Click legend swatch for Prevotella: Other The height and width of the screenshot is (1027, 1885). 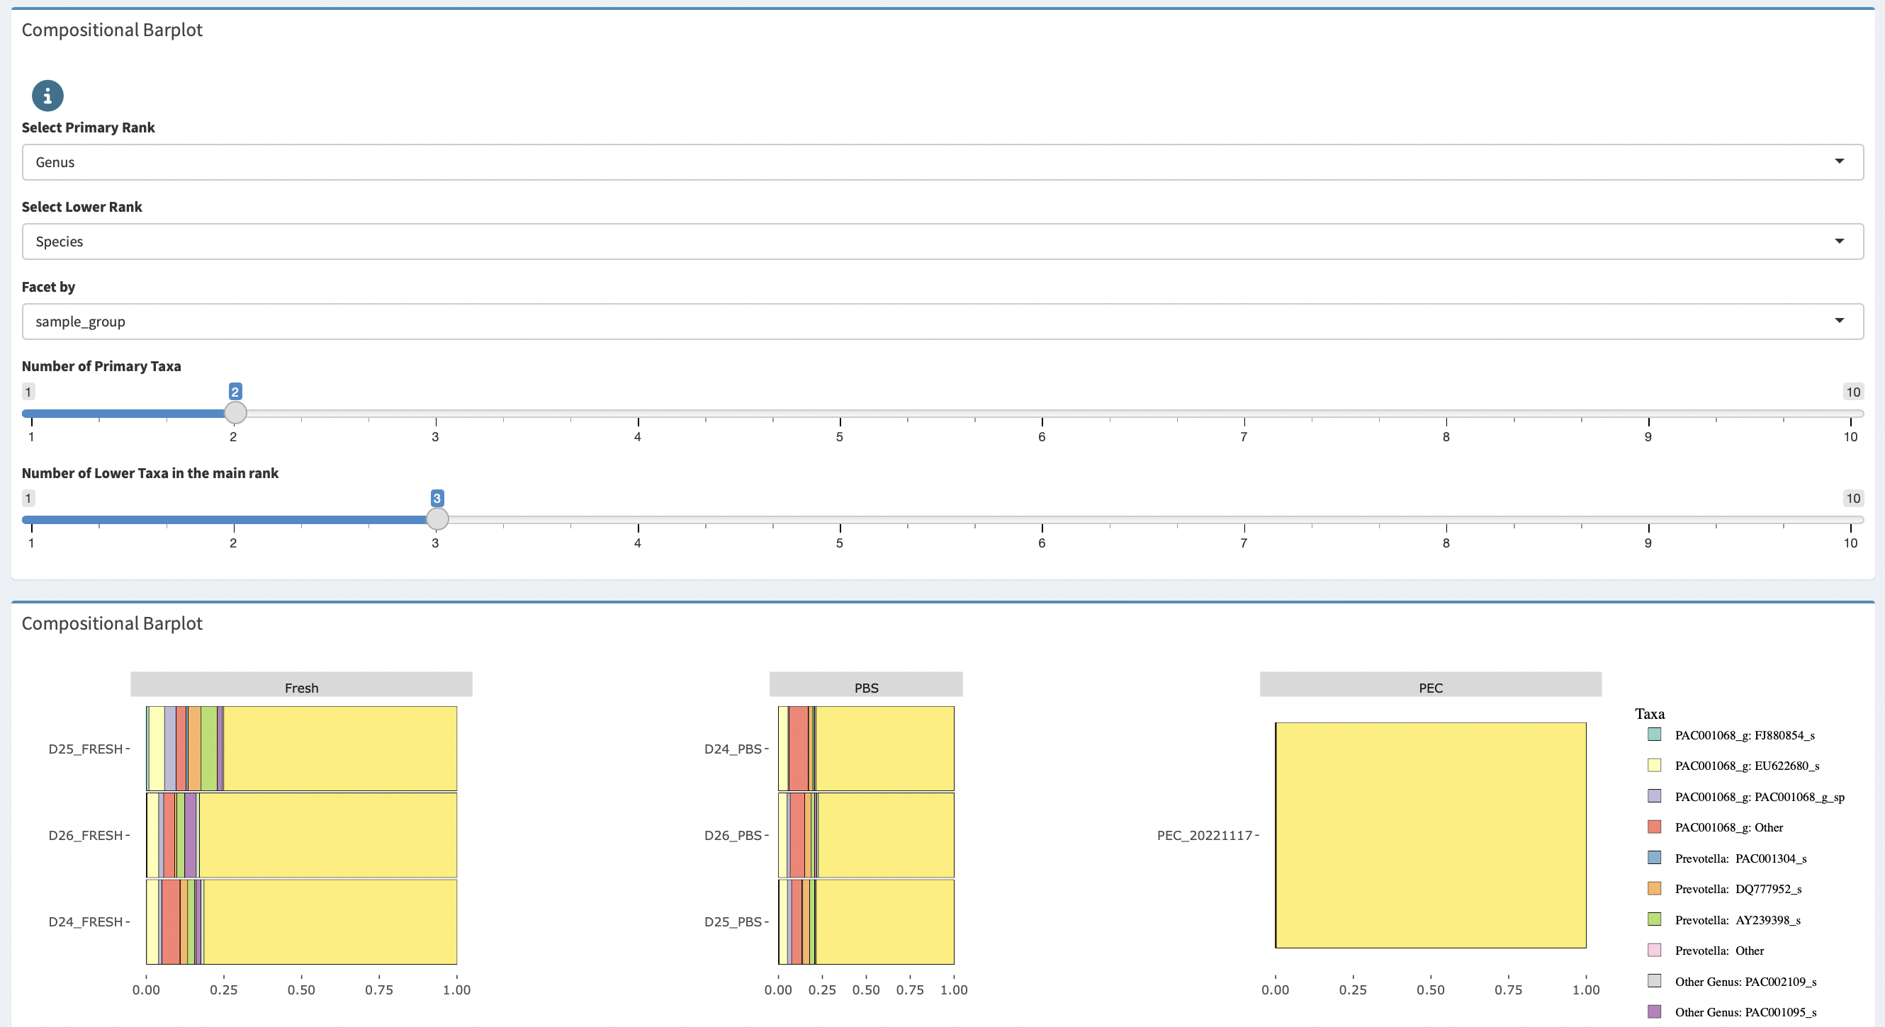[x=1655, y=951]
